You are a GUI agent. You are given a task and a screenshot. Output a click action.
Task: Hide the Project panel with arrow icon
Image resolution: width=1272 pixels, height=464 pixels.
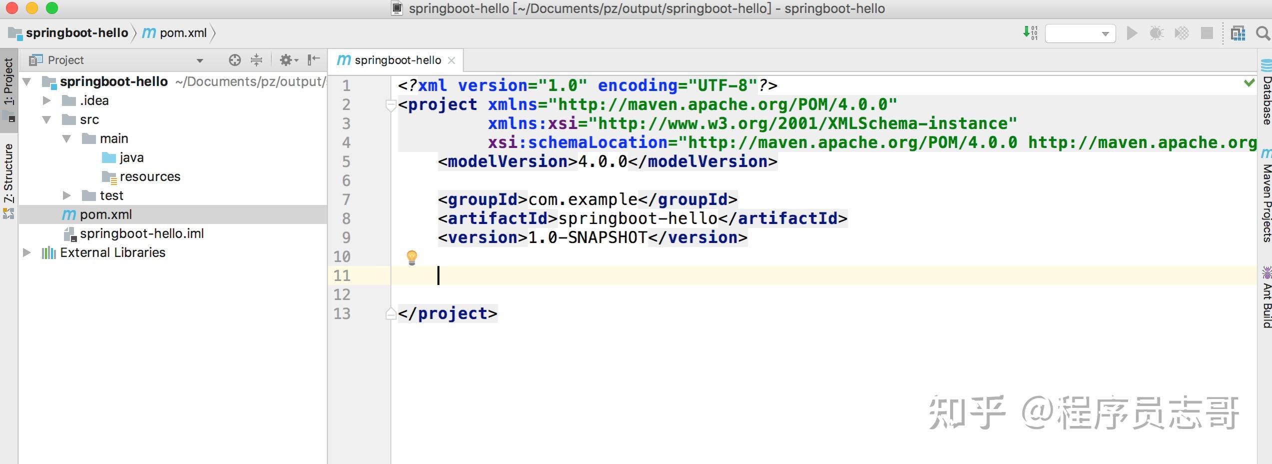[313, 60]
